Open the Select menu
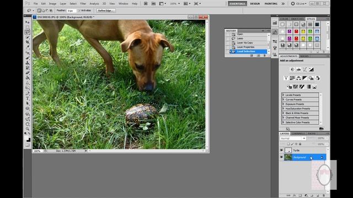The image size is (353, 198). click(x=73, y=4)
